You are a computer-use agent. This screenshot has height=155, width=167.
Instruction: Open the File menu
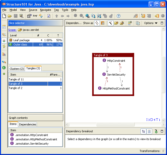pos(4,10)
